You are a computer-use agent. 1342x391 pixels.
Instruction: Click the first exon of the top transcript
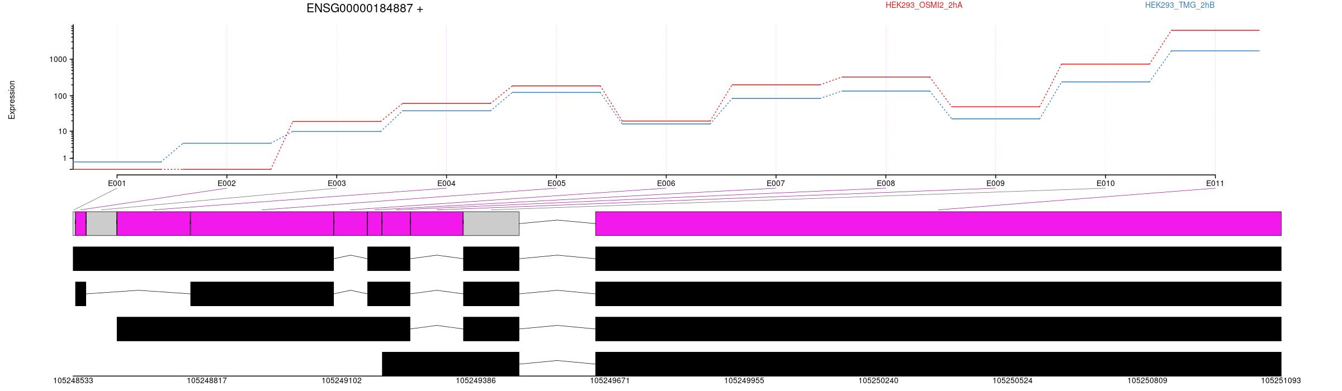[204, 259]
